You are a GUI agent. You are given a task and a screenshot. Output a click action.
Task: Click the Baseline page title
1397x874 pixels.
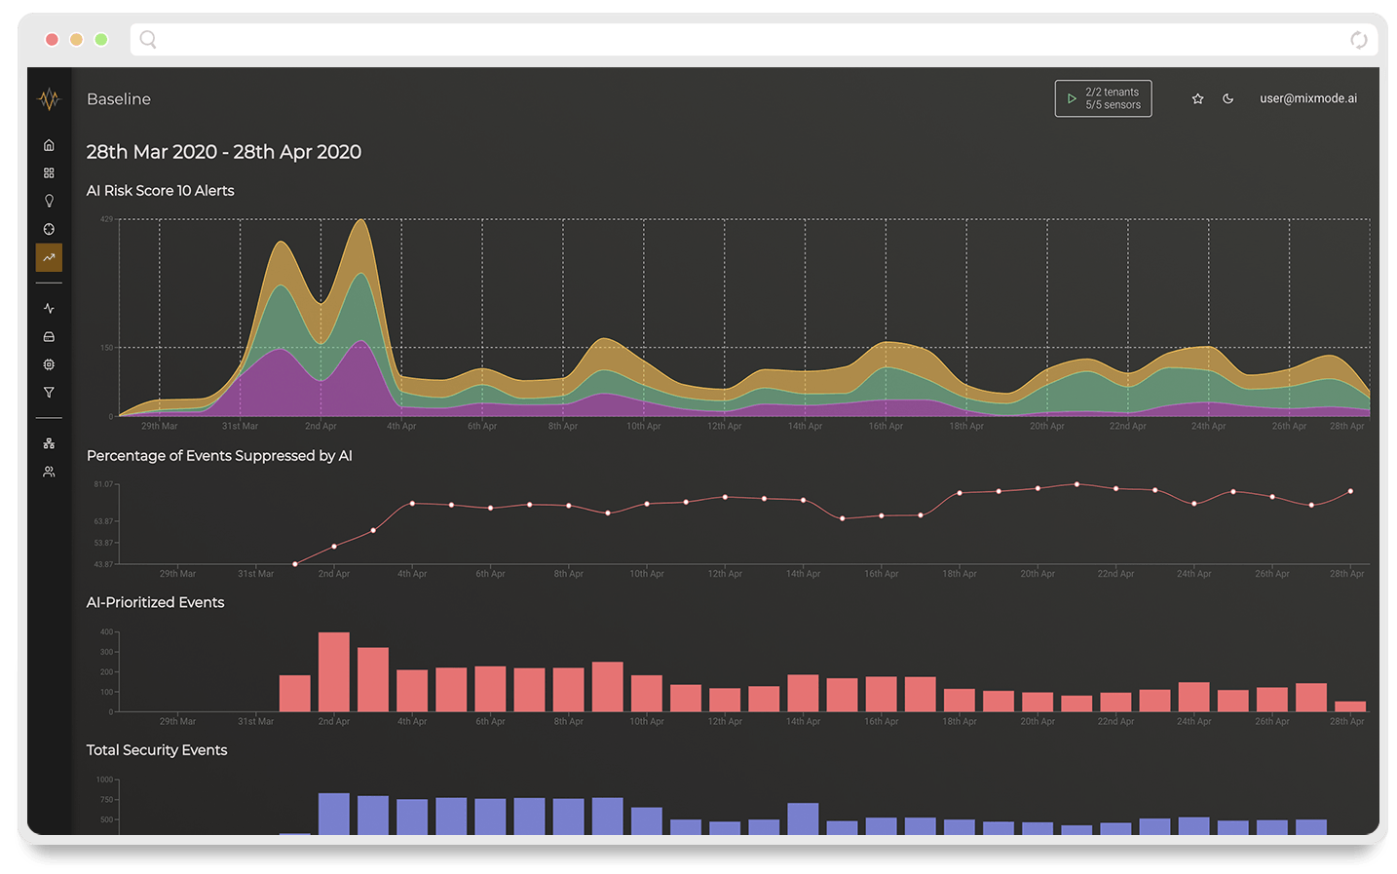tap(119, 99)
